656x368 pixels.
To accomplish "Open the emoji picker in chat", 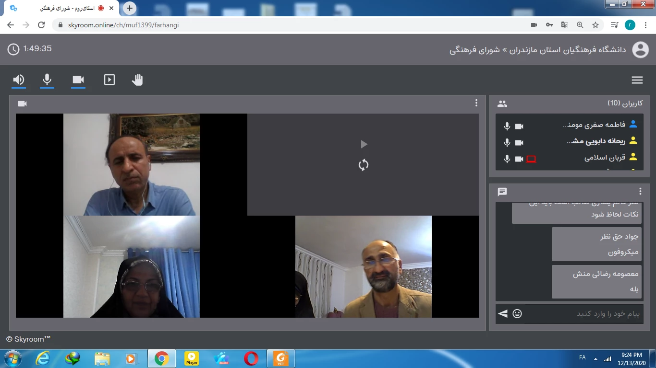I will (x=517, y=314).
